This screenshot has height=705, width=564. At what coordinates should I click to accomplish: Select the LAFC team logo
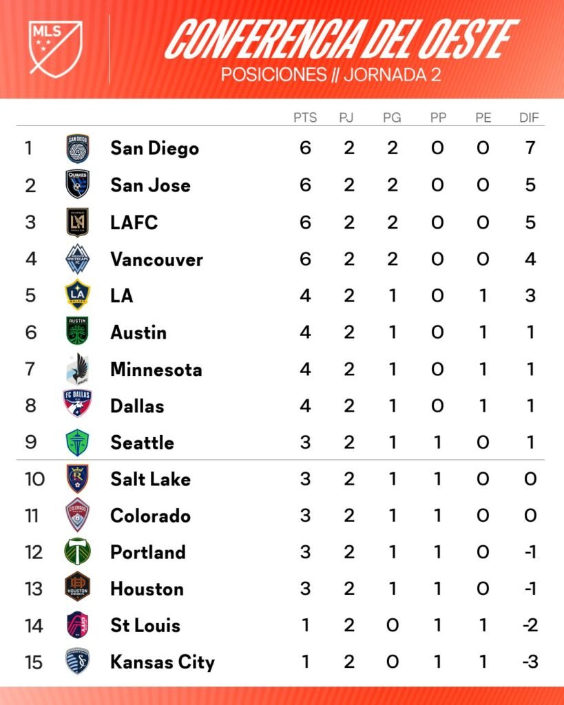click(78, 222)
